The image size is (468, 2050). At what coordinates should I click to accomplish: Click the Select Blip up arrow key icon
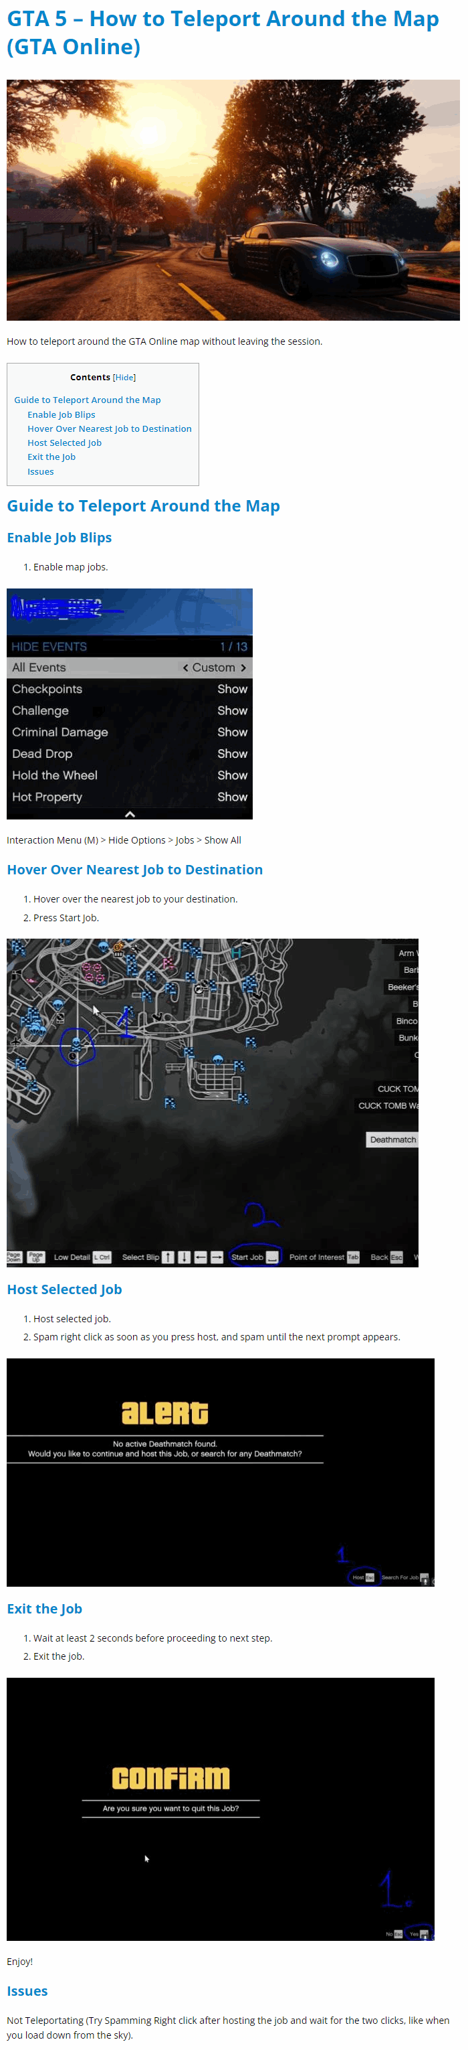pos(168,1257)
